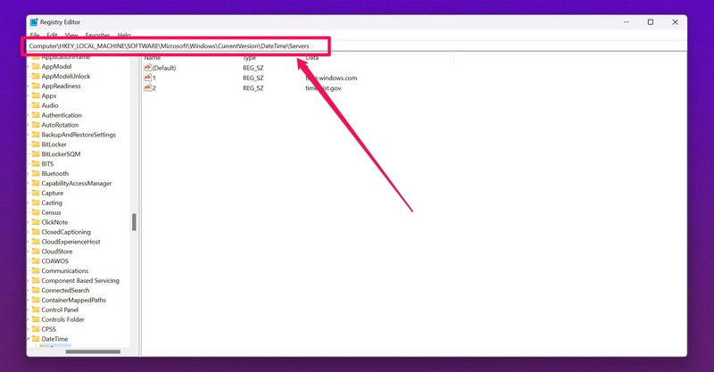This screenshot has height=372, width=714.
Task: Select the Component Based Servicing key
Action: tap(80, 280)
